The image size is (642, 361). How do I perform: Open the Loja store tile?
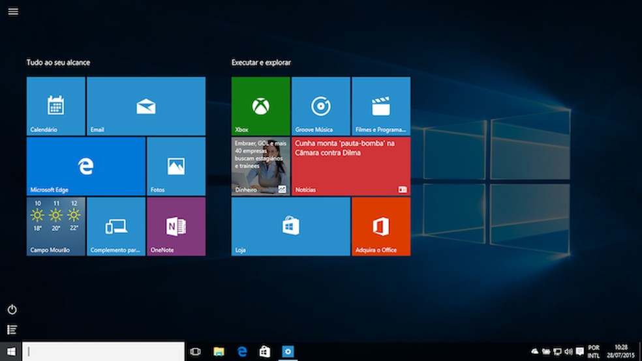point(290,226)
